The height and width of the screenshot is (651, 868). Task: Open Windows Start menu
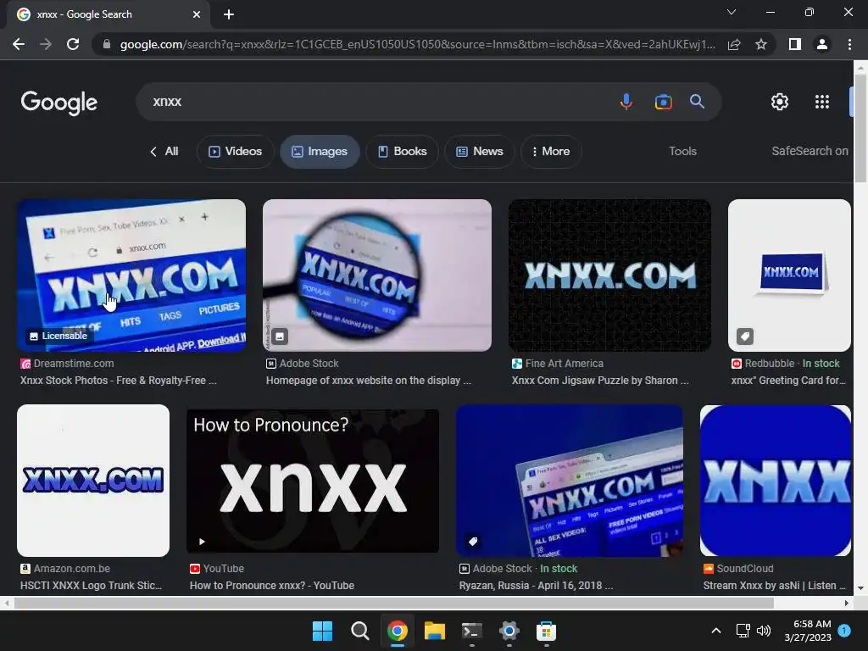click(x=322, y=631)
